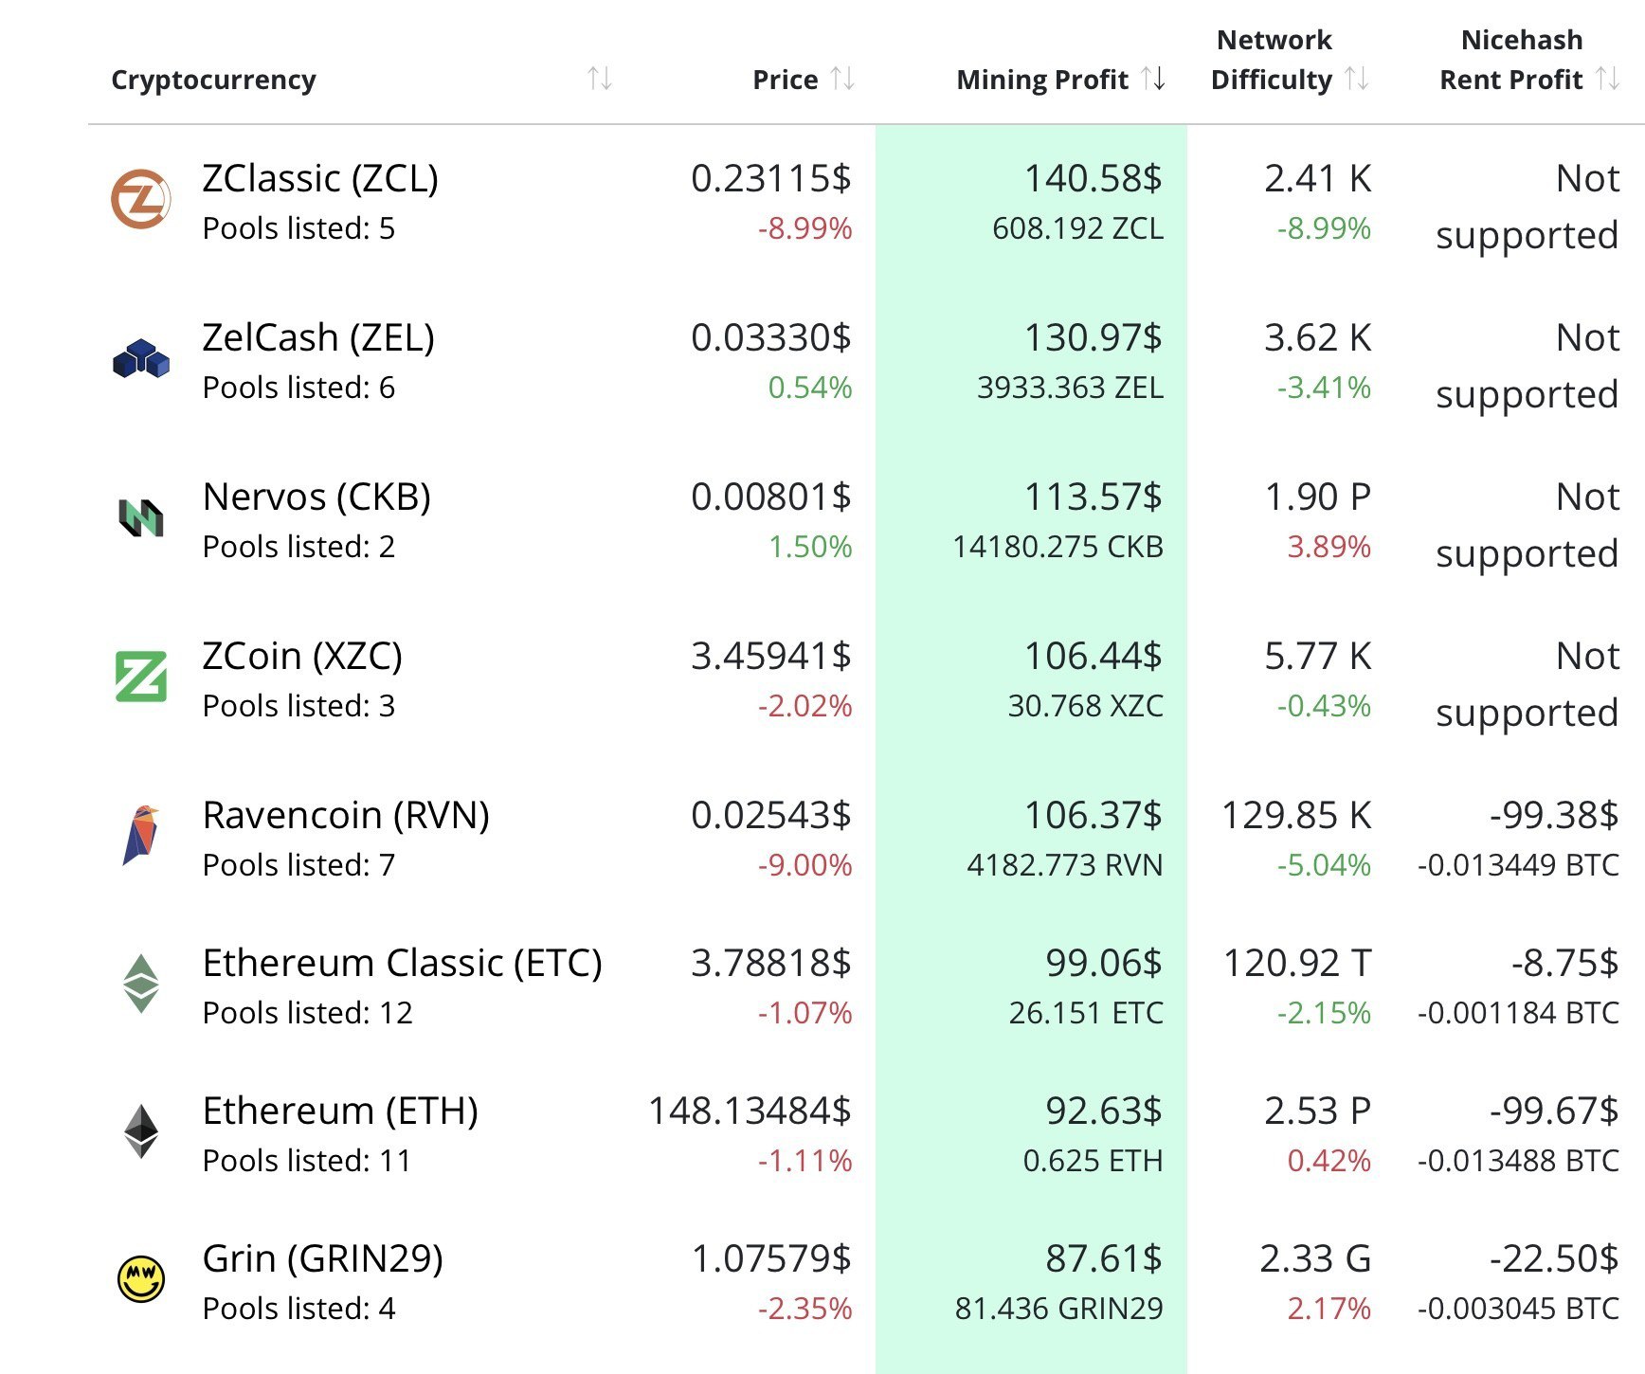Click the Grin (GRIN29) name link

coord(322,1258)
